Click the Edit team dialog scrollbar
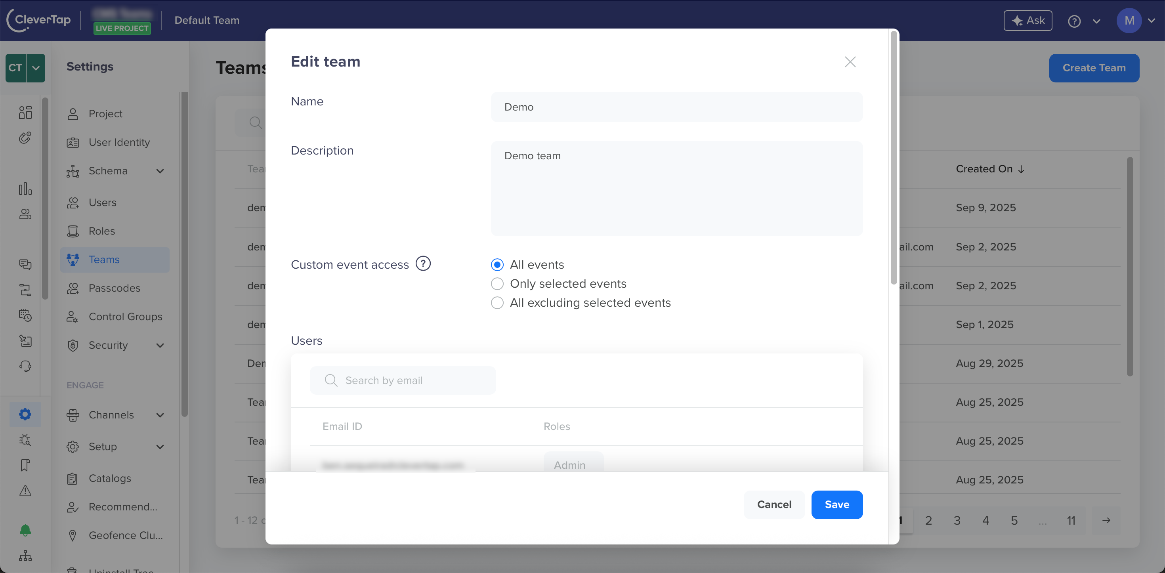This screenshot has width=1165, height=573. (x=893, y=158)
